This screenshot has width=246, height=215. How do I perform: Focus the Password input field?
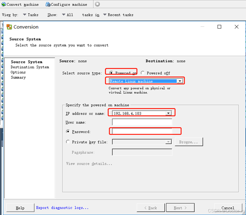tap(142, 131)
